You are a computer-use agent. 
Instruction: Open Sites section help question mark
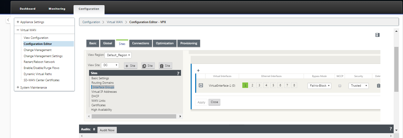coord(178,73)
